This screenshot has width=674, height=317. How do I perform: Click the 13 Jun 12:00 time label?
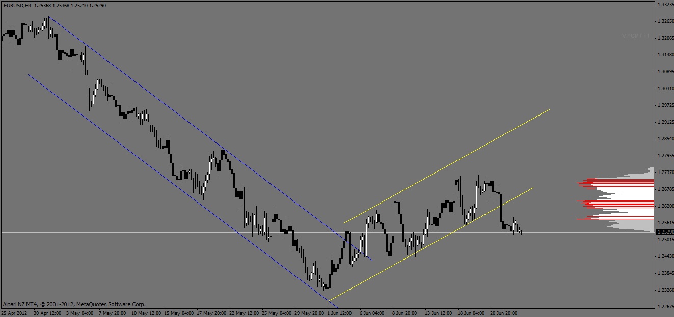439,313
